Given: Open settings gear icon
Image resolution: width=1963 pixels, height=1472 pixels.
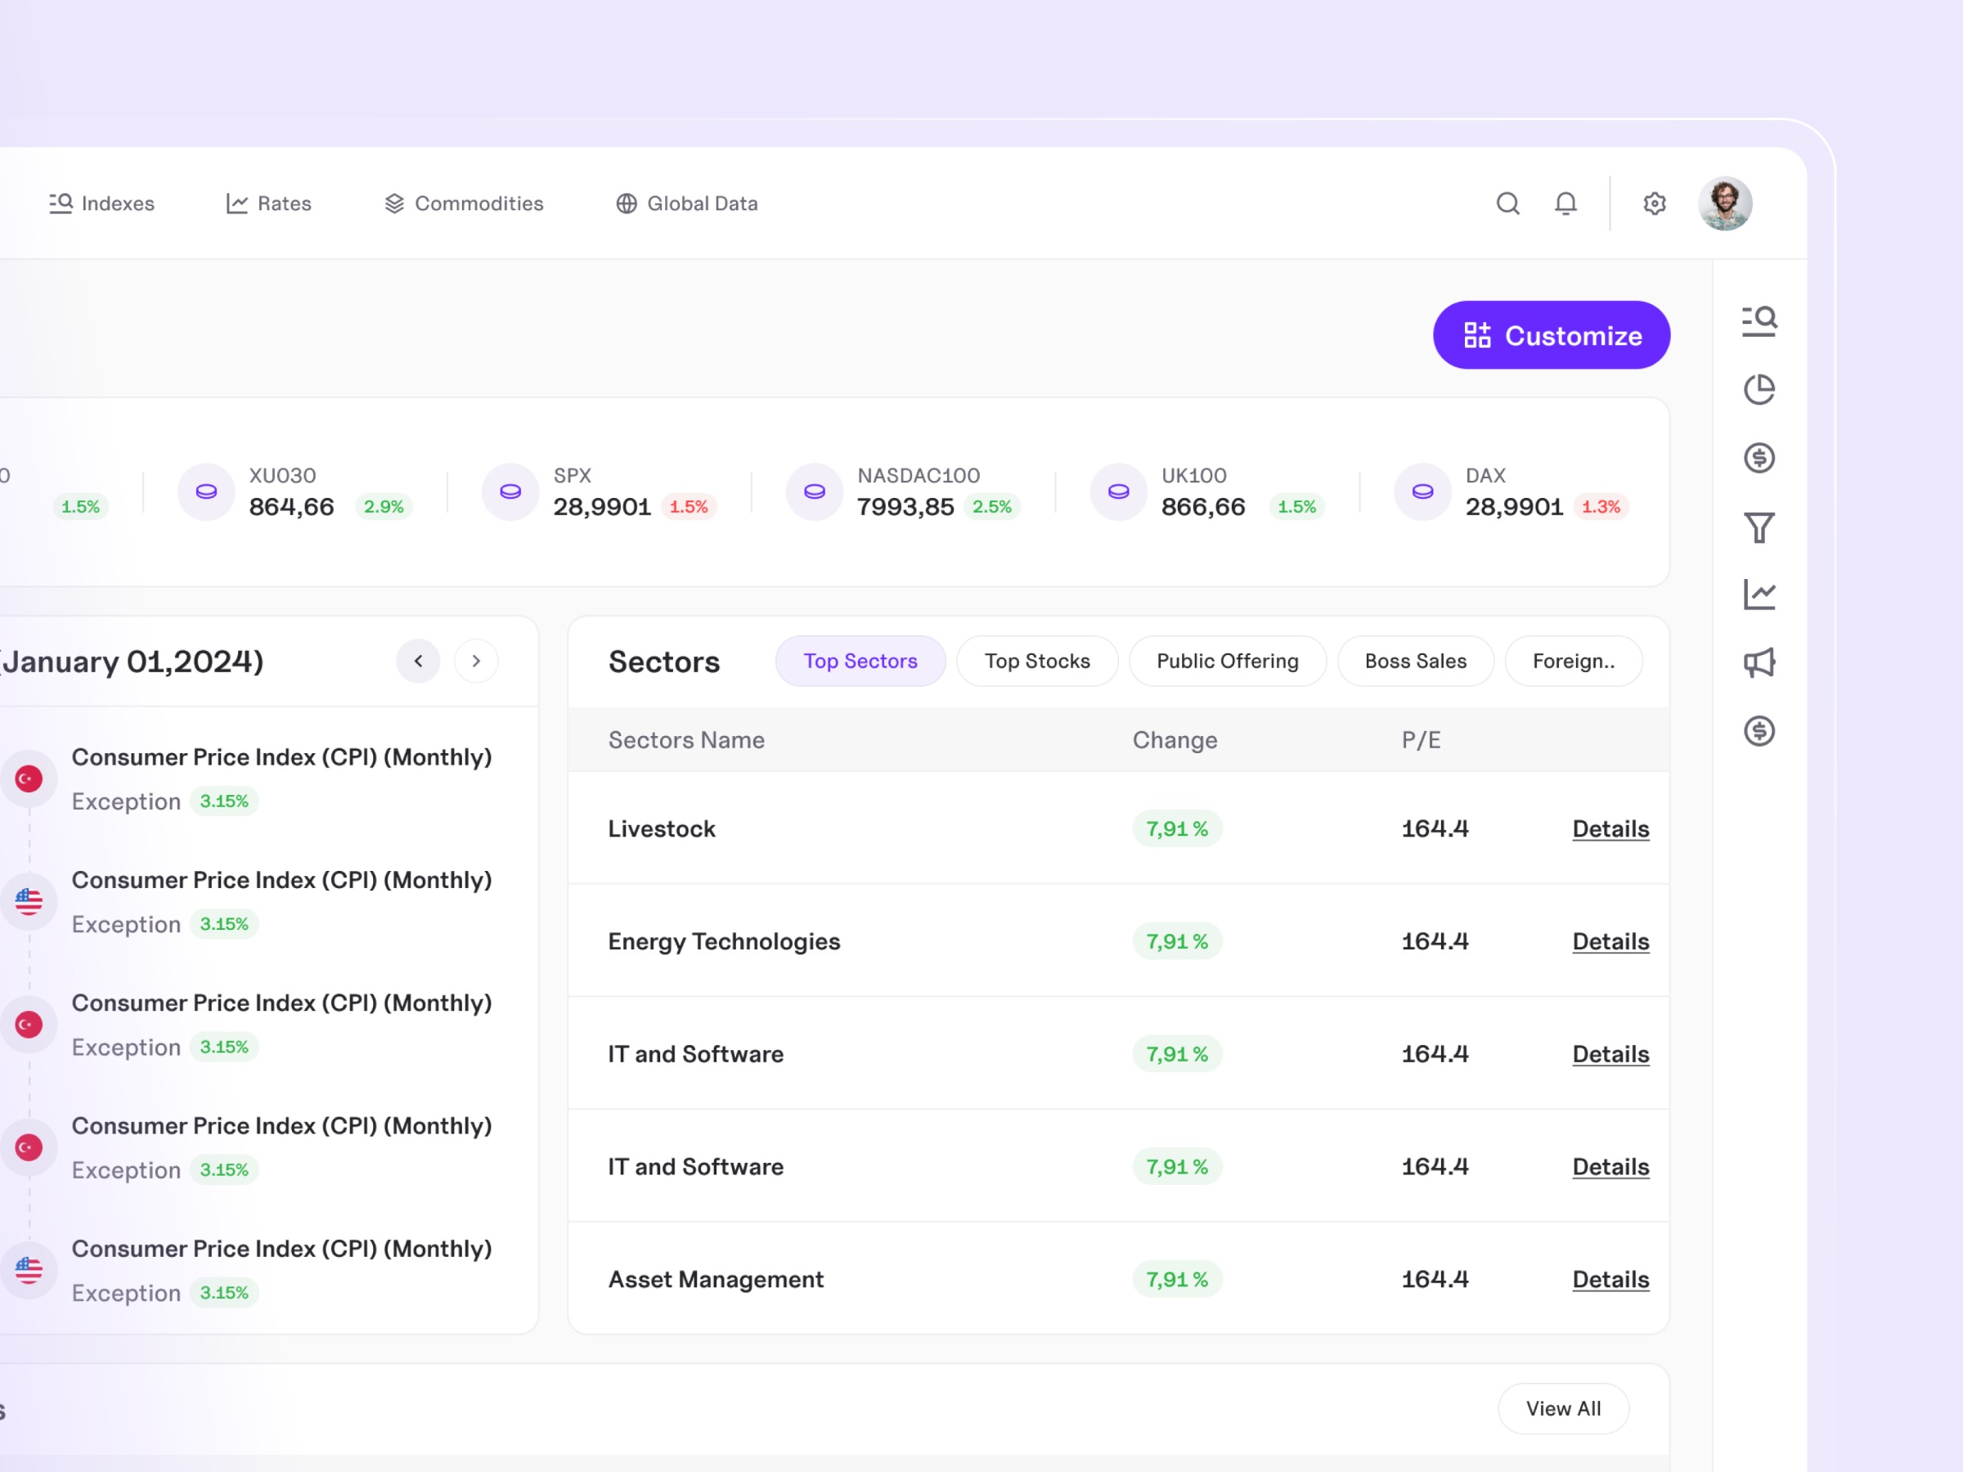Looking at the screenshot, I should tap(1654, 204).
